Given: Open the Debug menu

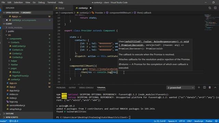Looking at the screenshot, I should [41, 2].
